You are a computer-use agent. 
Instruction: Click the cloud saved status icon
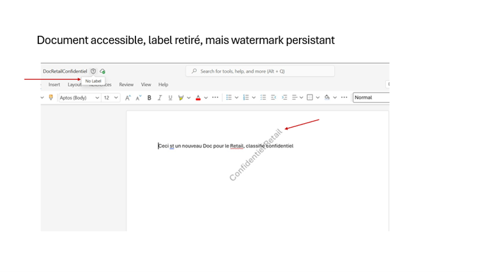[102, 71]
